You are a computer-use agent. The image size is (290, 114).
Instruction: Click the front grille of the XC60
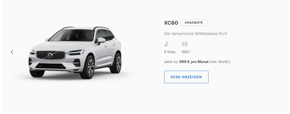51,55
